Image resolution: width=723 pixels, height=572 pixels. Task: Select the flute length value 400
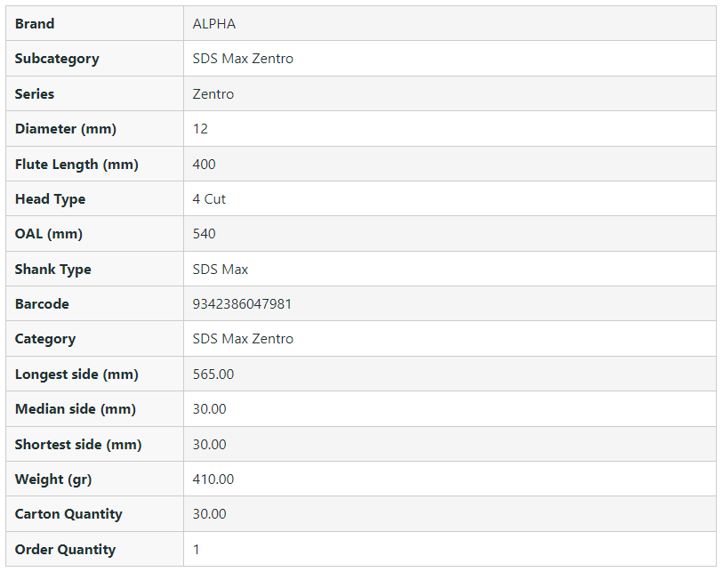click(x=205, y=165)
